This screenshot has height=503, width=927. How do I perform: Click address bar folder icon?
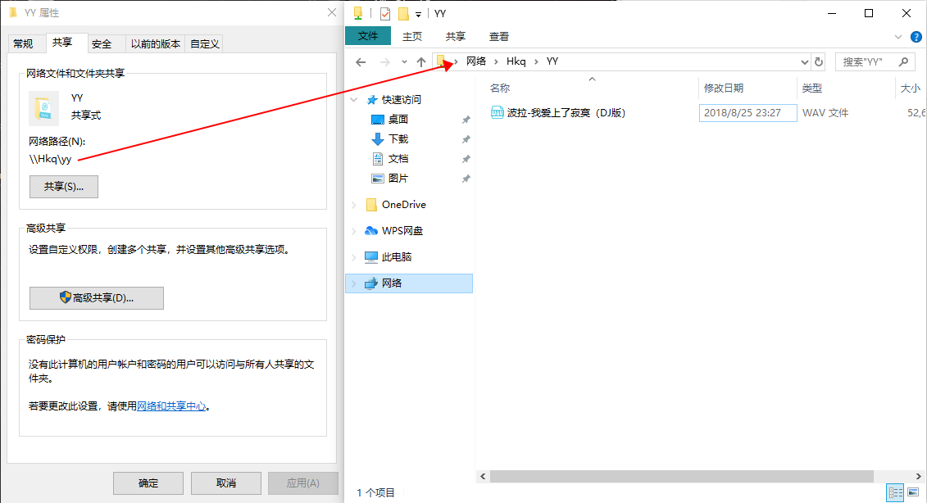pyautogui.click(x=440, y=61)
